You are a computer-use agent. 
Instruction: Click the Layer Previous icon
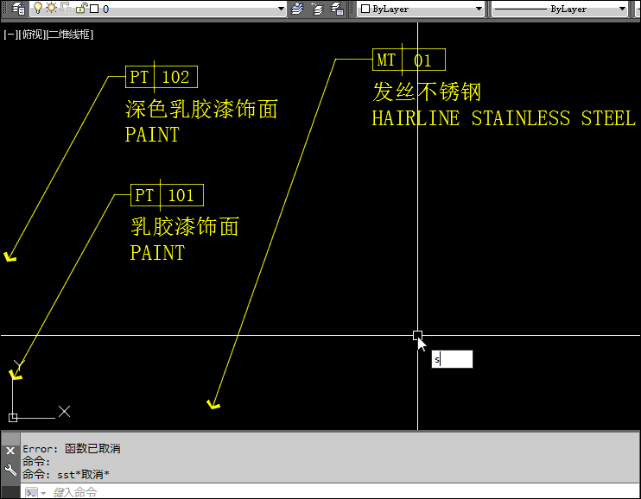click(x=317, y=9)
